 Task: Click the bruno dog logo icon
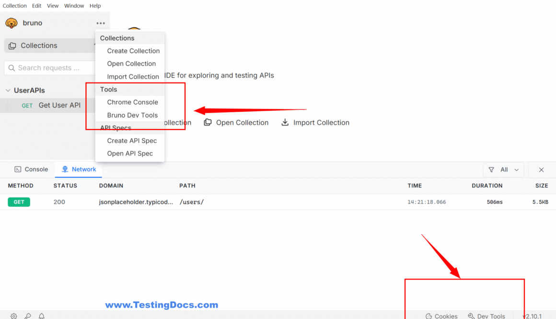(12, 23)
